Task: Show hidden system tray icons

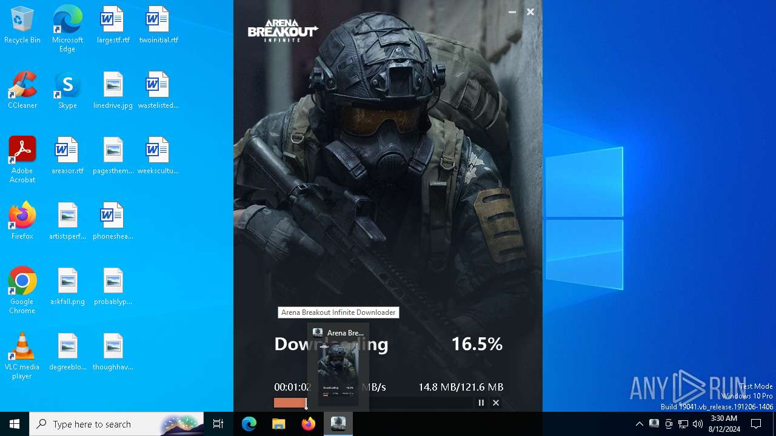Action: 639,424
